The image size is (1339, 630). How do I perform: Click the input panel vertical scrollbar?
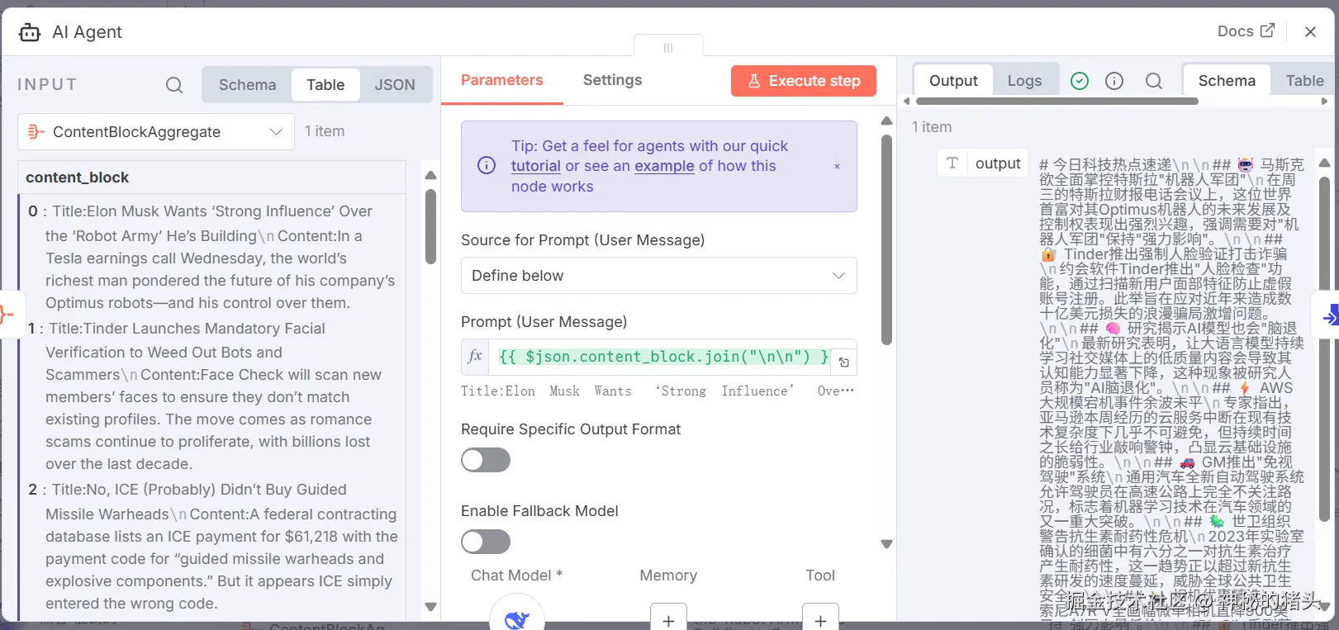[x=430, y=226]
